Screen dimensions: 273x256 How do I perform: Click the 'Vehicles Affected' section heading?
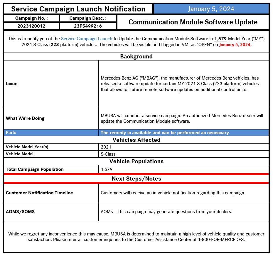tap(136, 140)
